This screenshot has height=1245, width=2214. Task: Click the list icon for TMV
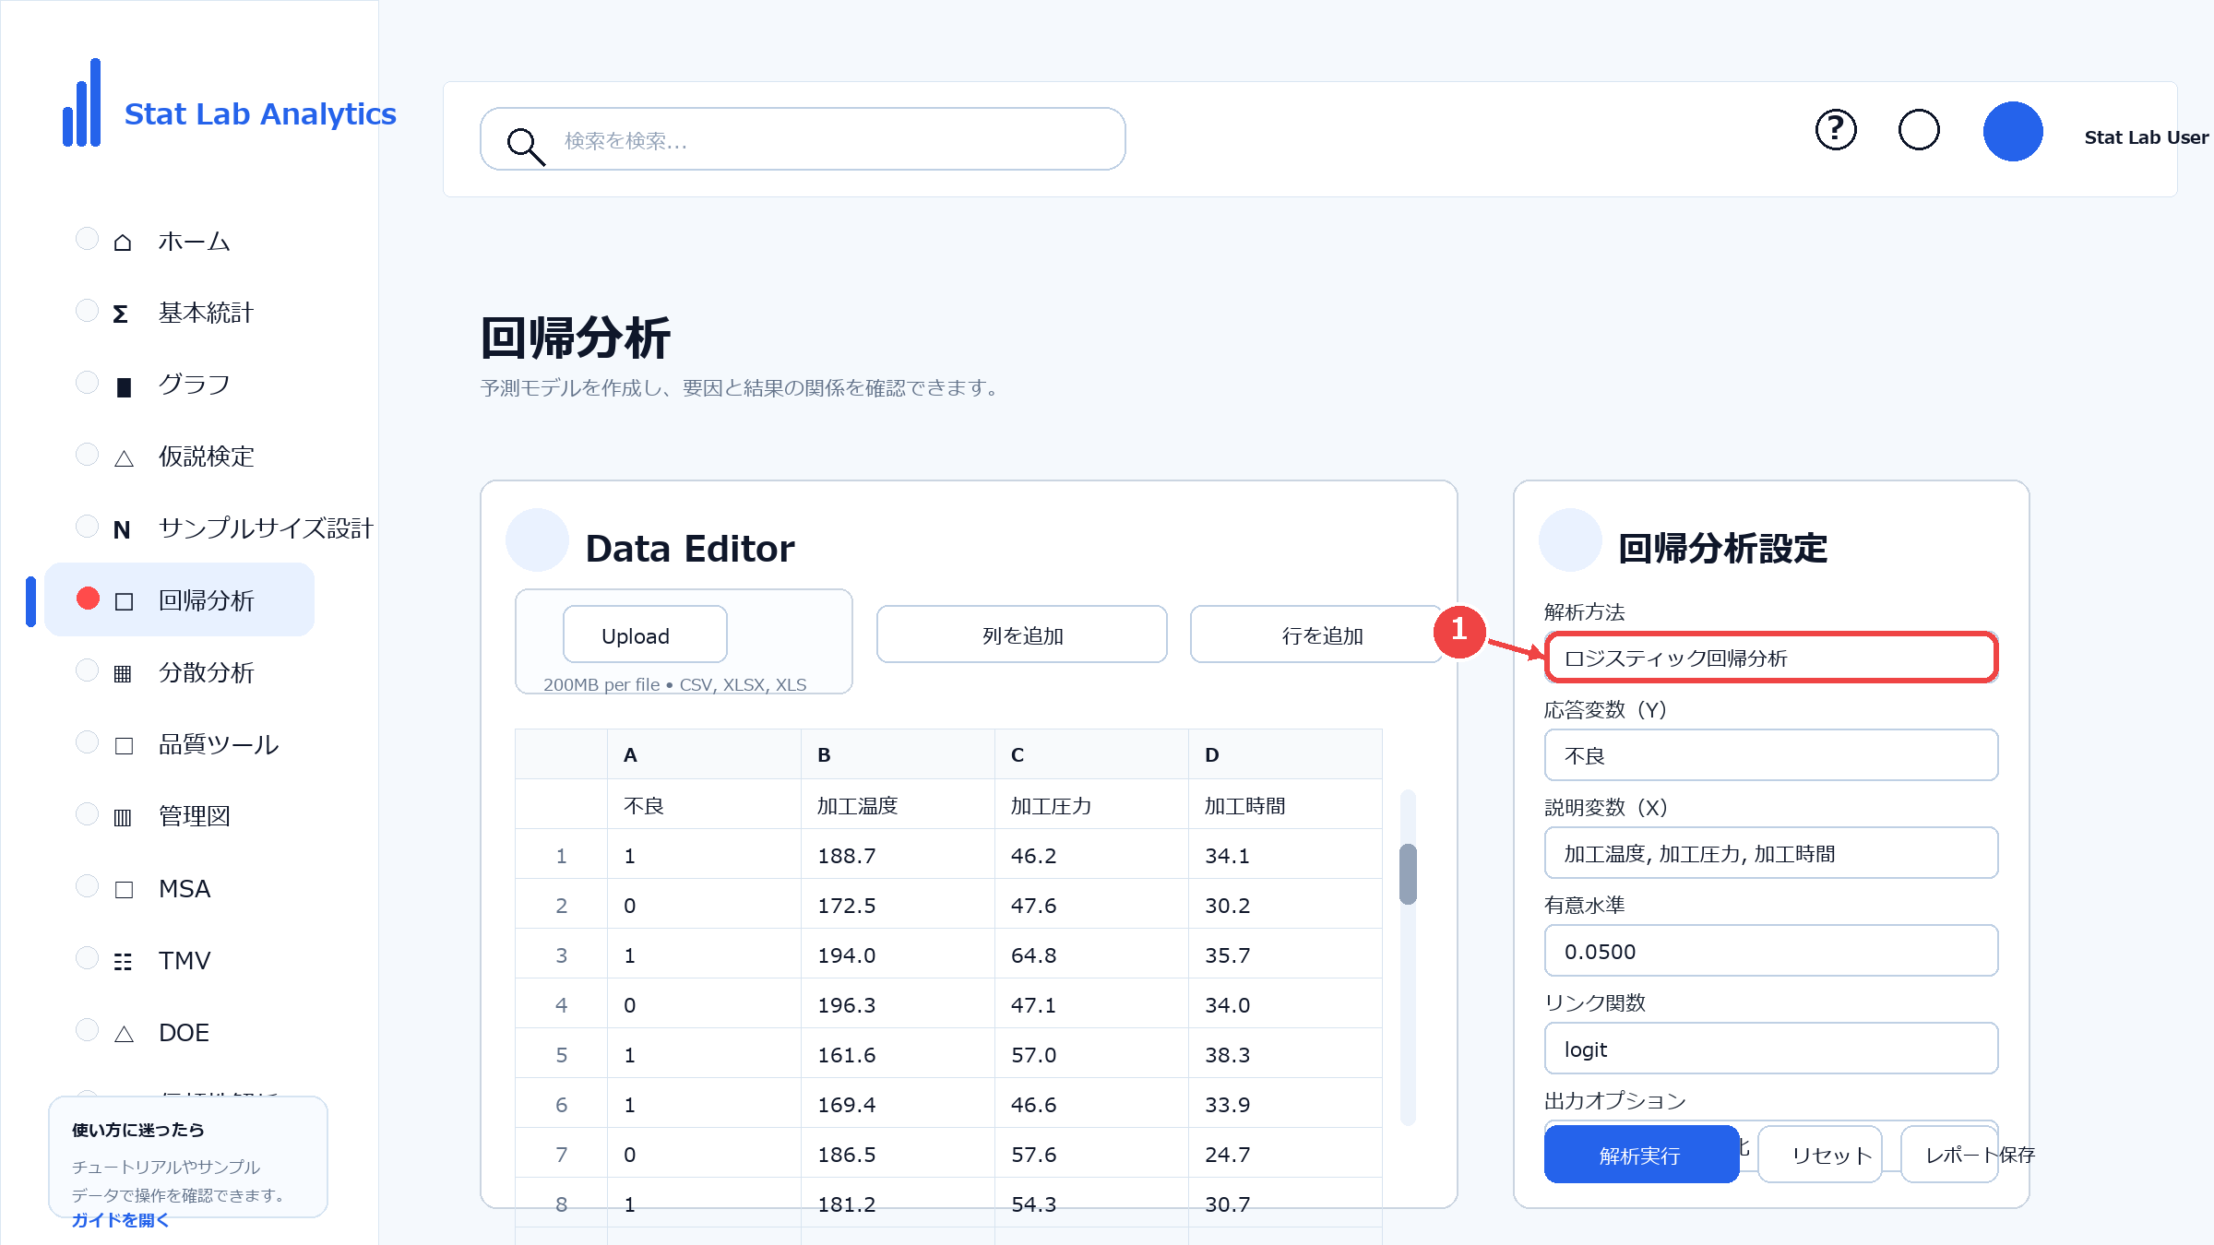point(123,961)
